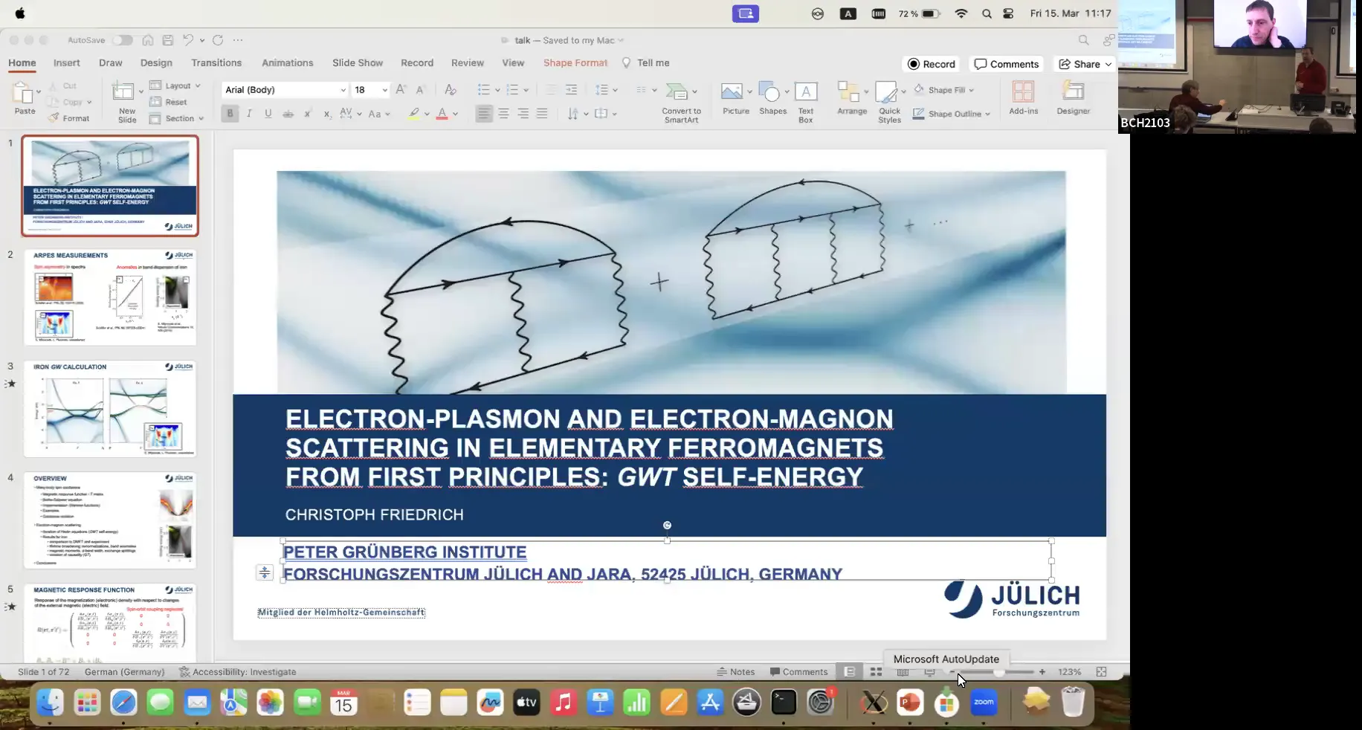Viewport: 1362px width, 730px height.
Task: Click Fit slide to window icon
Action: click(x=1101, y=672)
